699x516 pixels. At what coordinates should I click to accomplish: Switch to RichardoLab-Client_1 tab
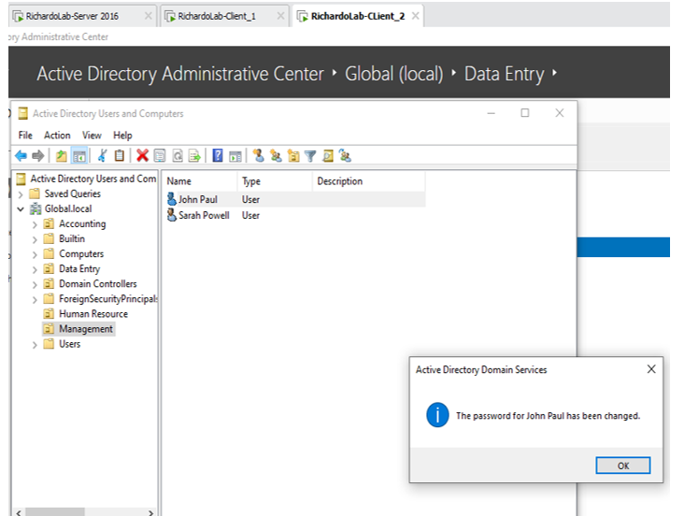[224, 16]
